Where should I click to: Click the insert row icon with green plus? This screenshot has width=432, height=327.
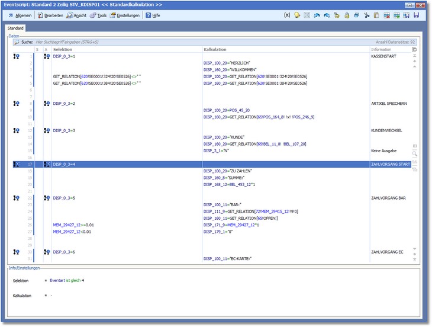click(396, 15)
